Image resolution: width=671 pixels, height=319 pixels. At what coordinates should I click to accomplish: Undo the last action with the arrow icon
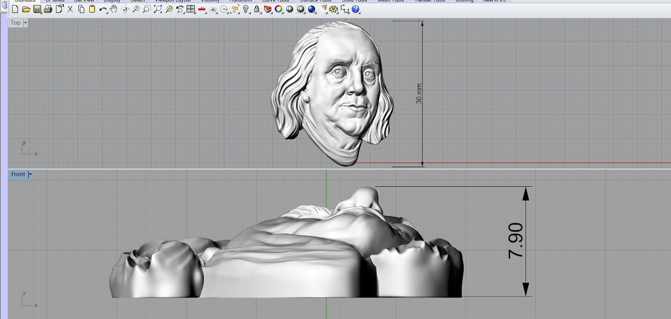[x=103, y=9]
